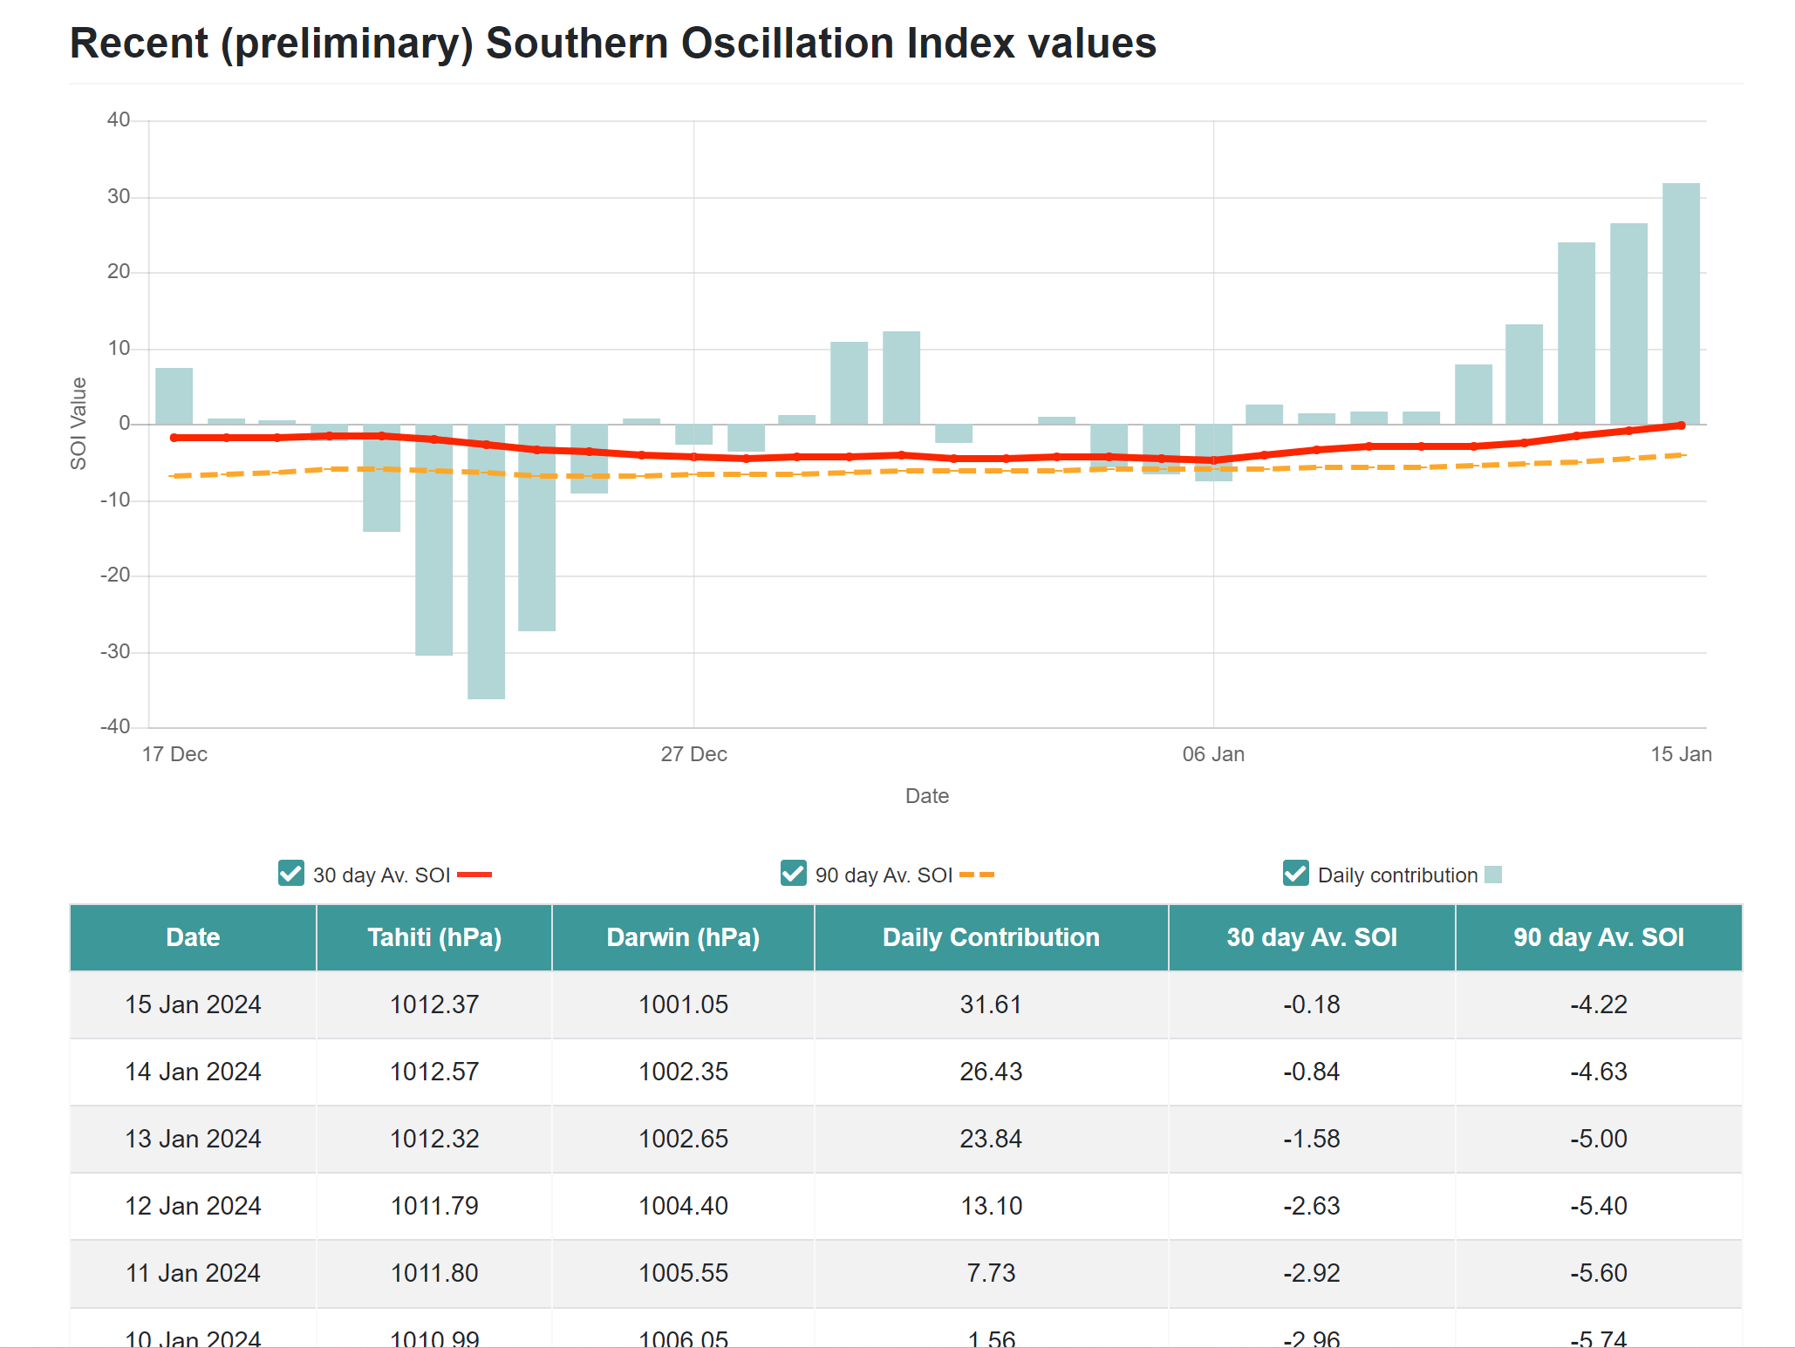Click Tahiti value 1012.57
1795x1348 pixels.
coord(434,1072)
